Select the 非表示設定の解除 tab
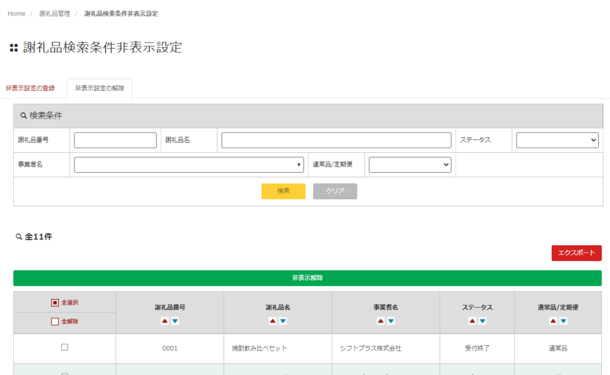Image resolution: width=610 pixels, height=375 pixels. click(x=99, y=88)
